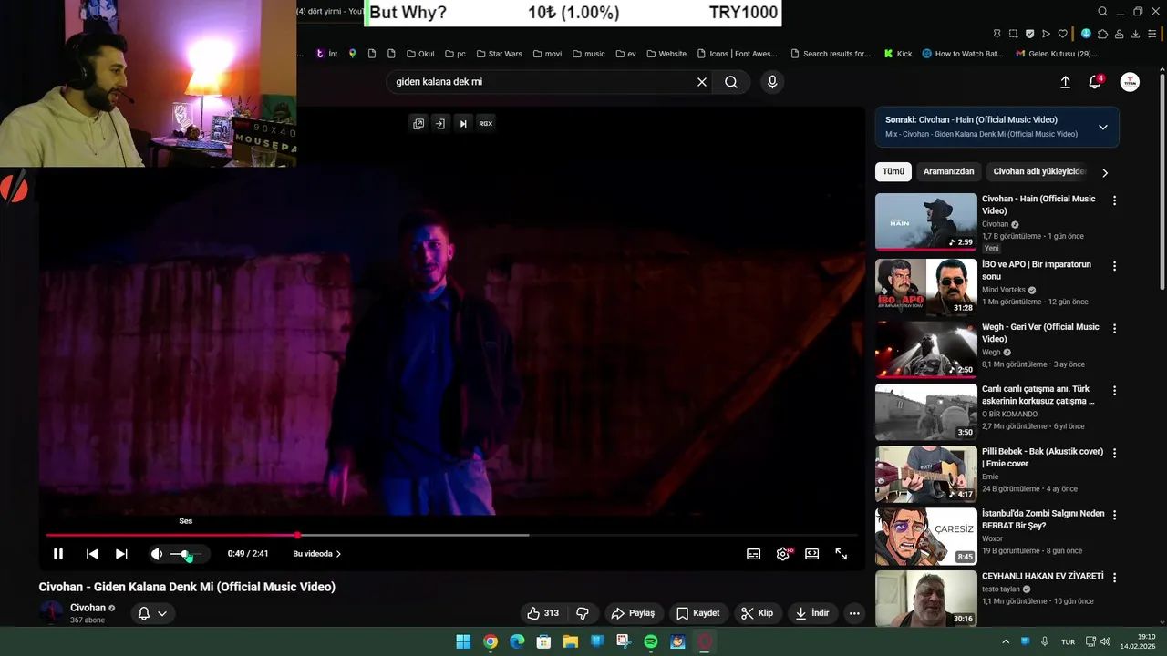Select the 'Civohan adlı yükleyiciden' chip

[x=1039, y=171]
